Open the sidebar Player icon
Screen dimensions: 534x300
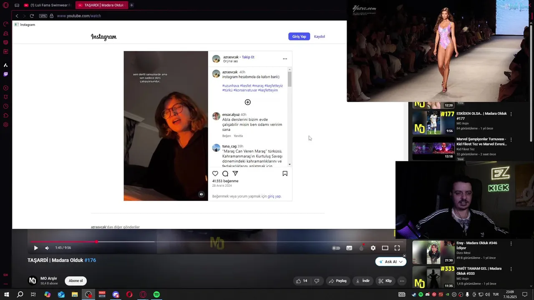[x=6, y=88]
